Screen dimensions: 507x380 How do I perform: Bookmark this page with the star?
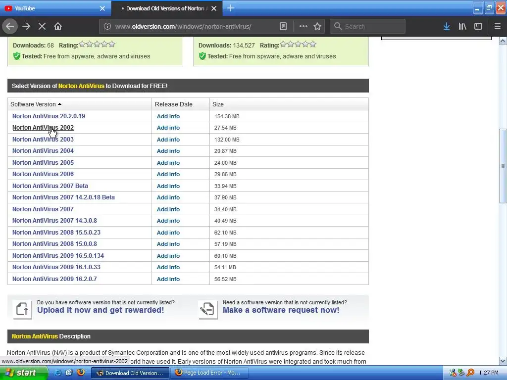tap(317, 26)
